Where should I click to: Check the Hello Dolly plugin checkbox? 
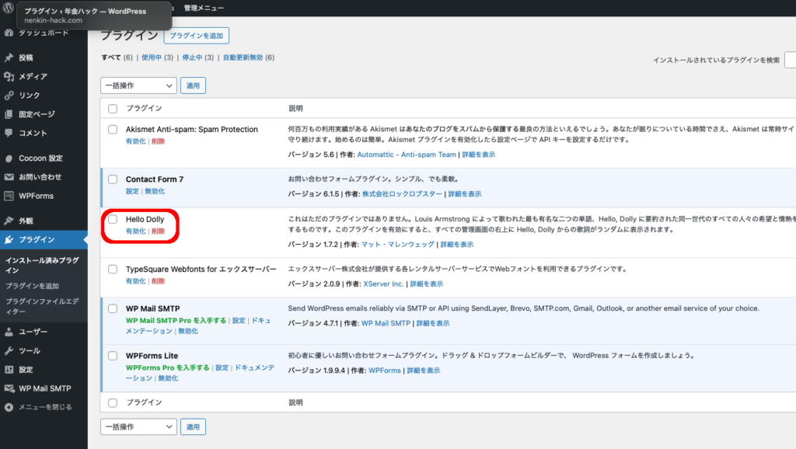point(113,220)
